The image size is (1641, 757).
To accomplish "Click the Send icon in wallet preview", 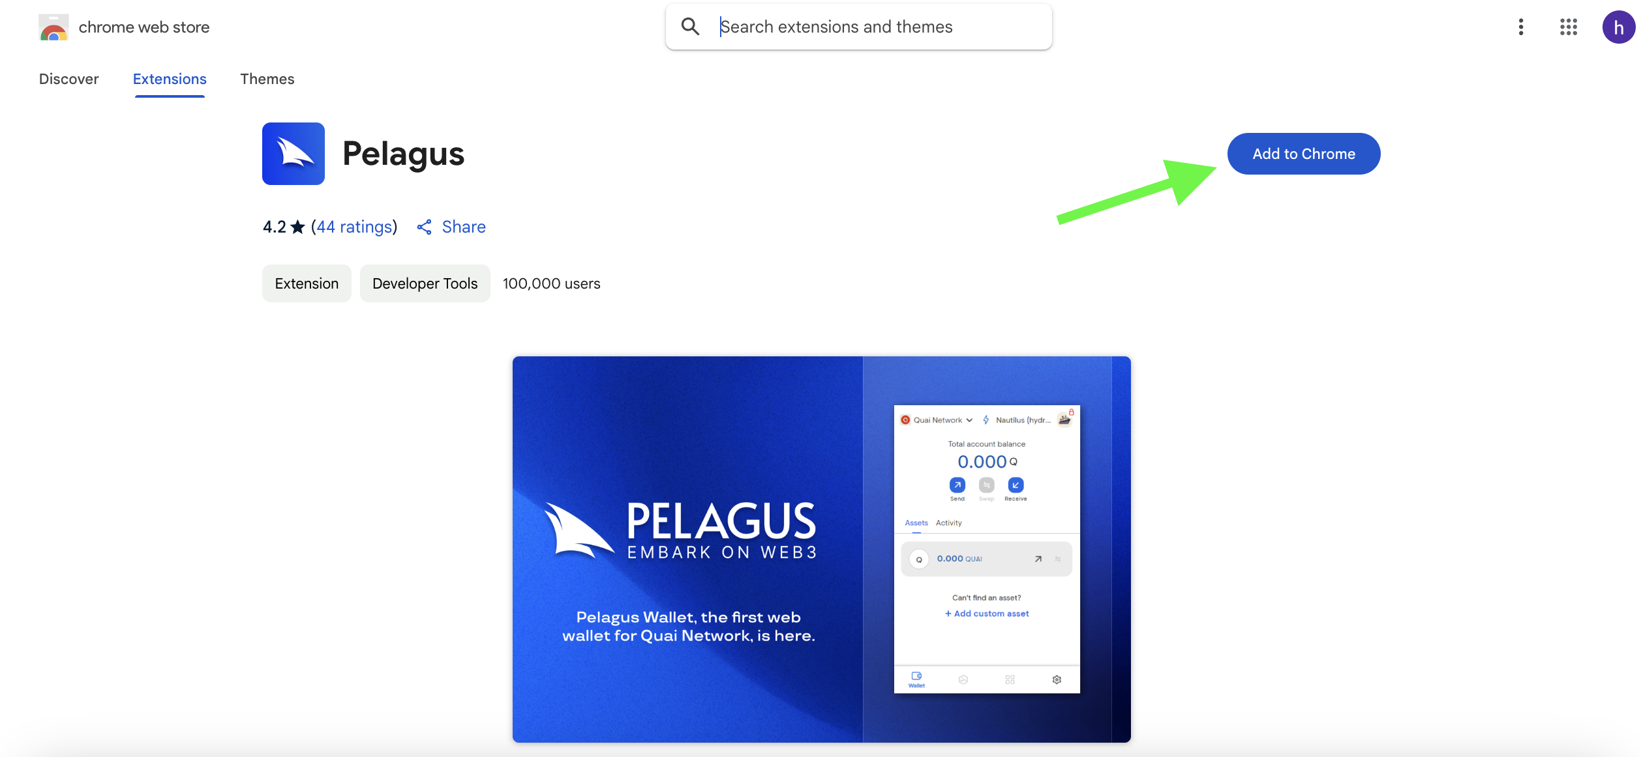I will [x=957, y=485].
